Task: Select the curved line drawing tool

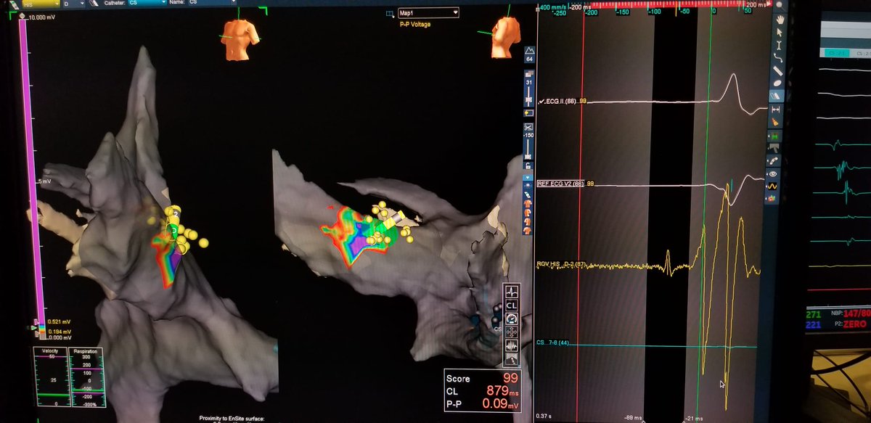Action: coord(778,58)
